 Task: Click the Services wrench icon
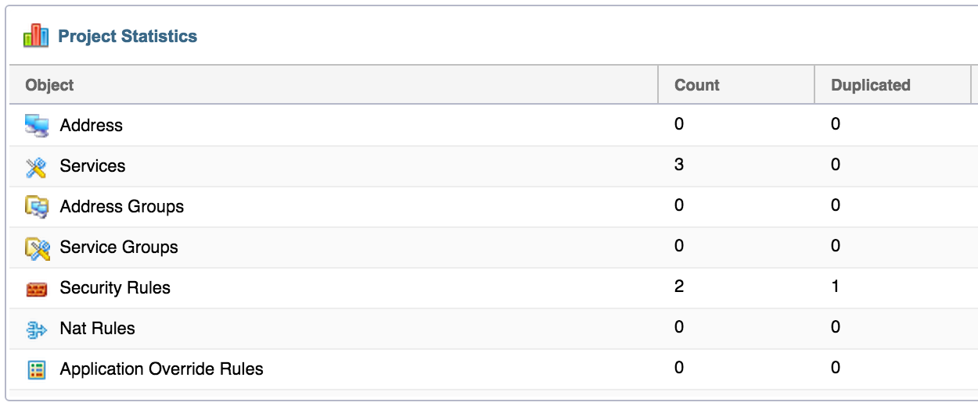pos(37,166)
